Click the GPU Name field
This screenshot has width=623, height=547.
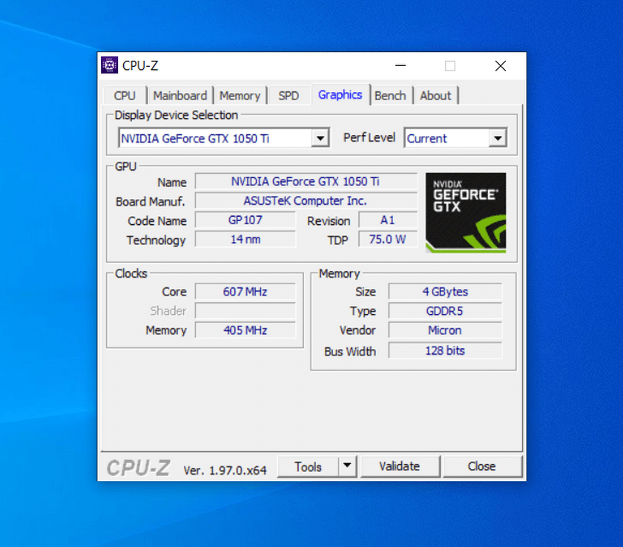[x=306, y=181]
